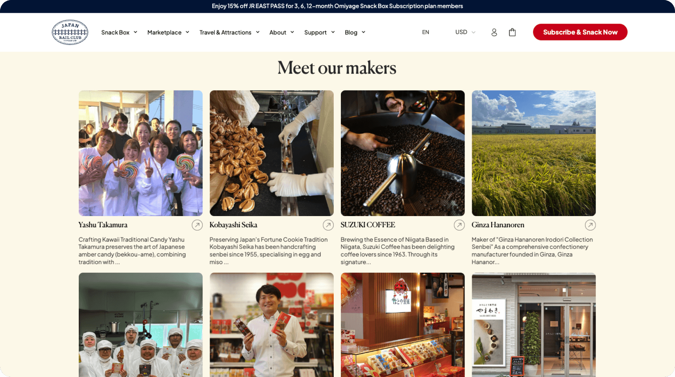
Task: Open the About menu item
Action: point(282,32)
